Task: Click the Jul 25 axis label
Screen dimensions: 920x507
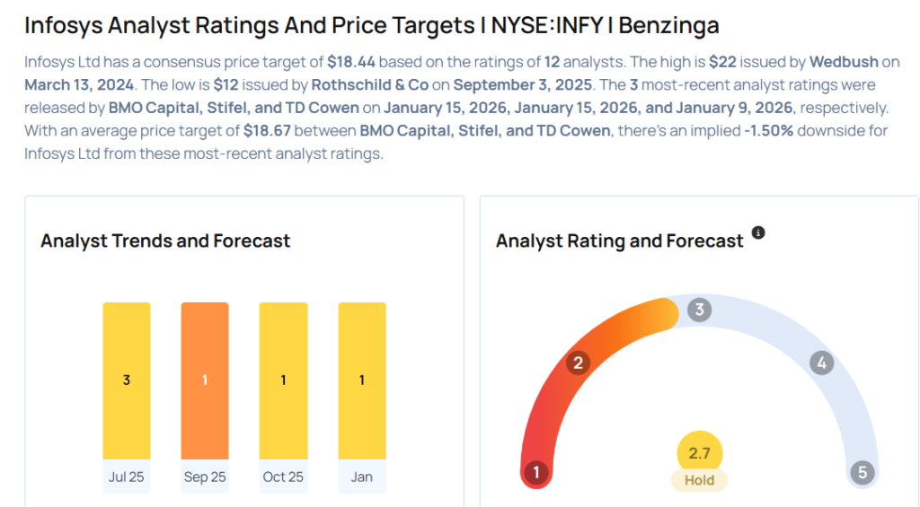Action: pyautogui.click(x=127, y=476)
